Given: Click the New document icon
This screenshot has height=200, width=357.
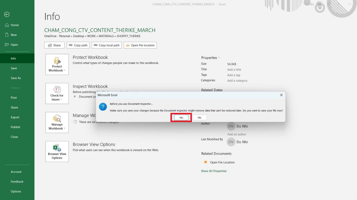Looking at the screenshot, I should [x=7, y=35].
